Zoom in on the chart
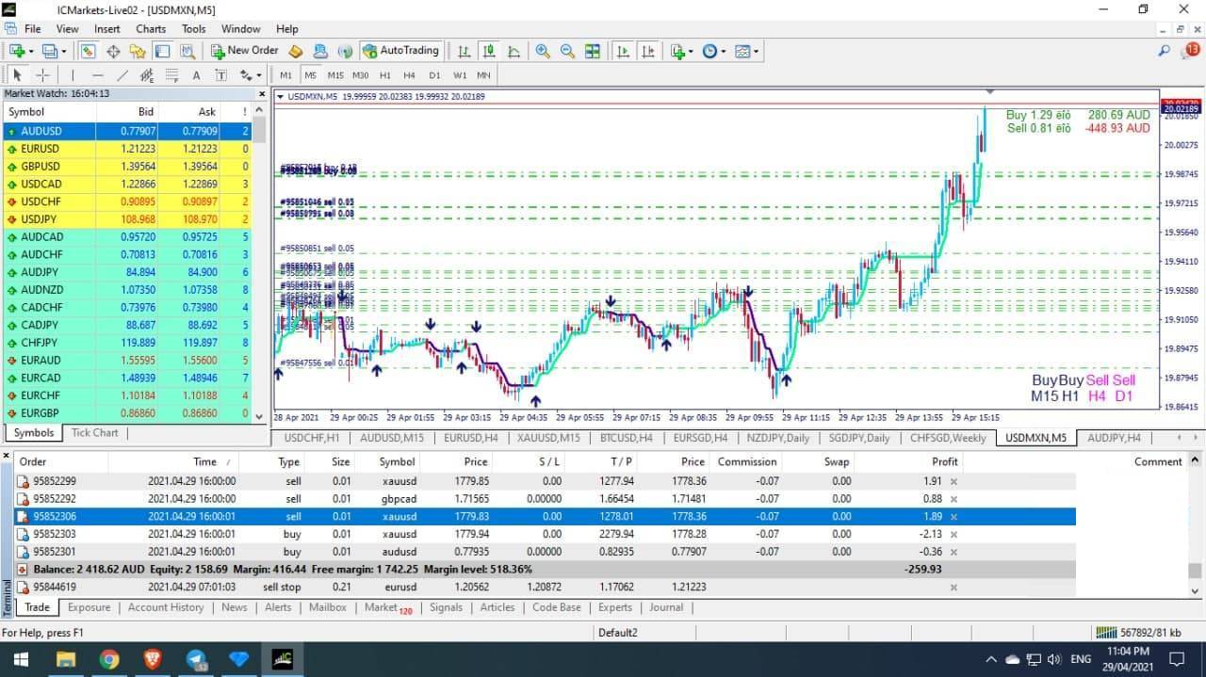Screen dimensions: 1206x677 click(543, 51)
